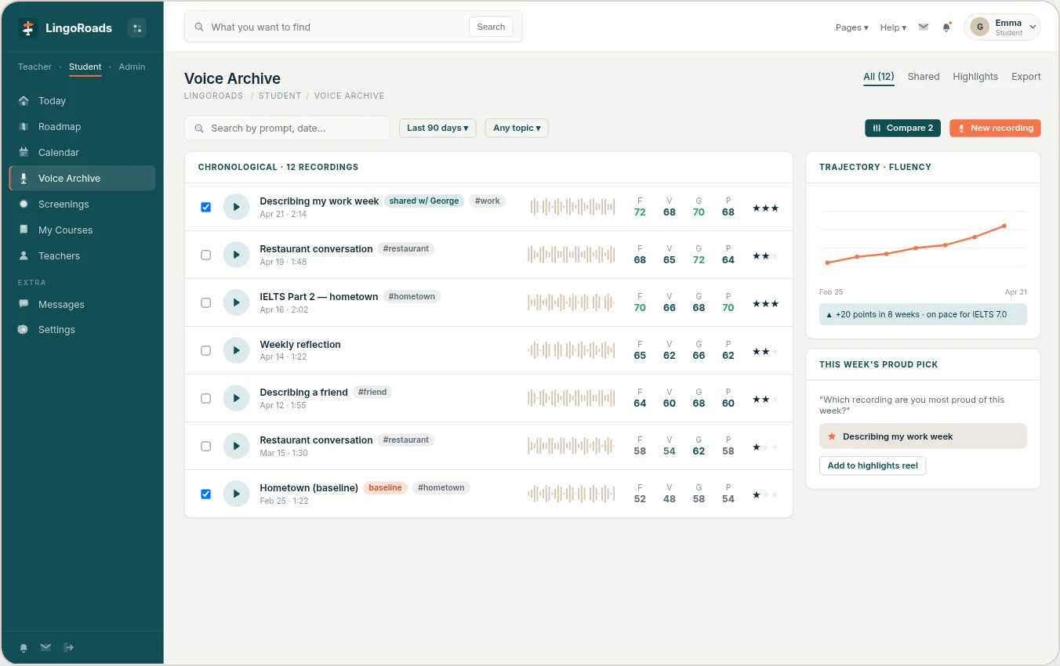Open Screenings in the sidebar
The width and height of the screenshot is (1060, 666).
(82, 204)
